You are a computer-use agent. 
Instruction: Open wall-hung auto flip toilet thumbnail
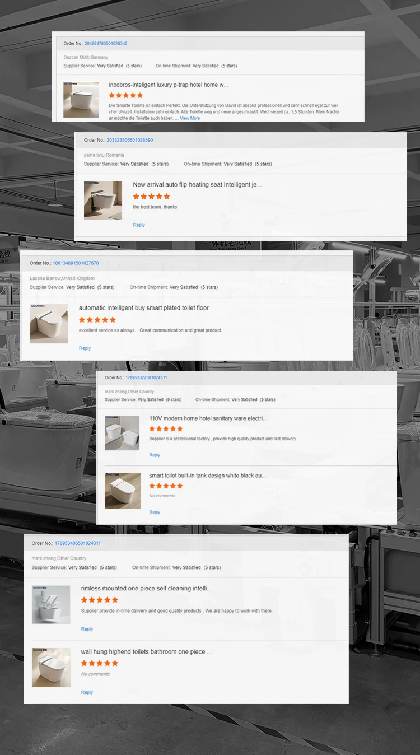(x=103, y=200)
